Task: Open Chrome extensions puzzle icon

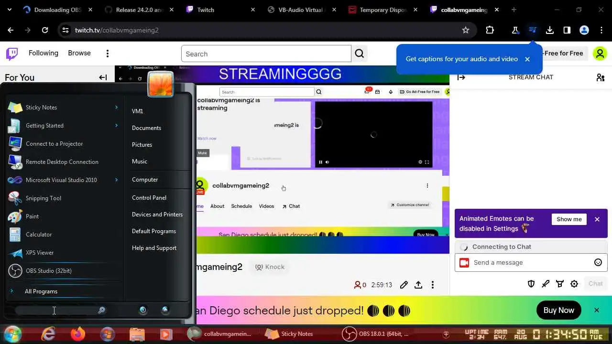Action: pyautogui.click(x=490, y=30)
